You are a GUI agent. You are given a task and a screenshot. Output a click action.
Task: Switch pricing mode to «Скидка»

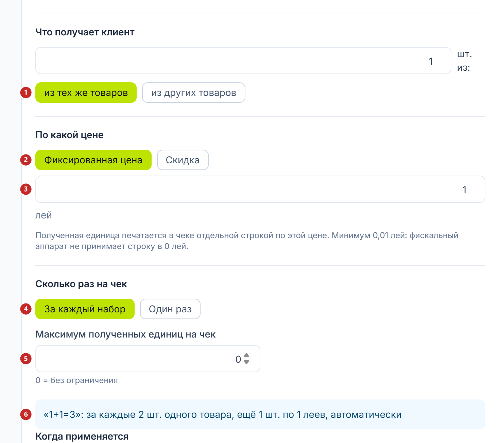[x=183, y=160]
